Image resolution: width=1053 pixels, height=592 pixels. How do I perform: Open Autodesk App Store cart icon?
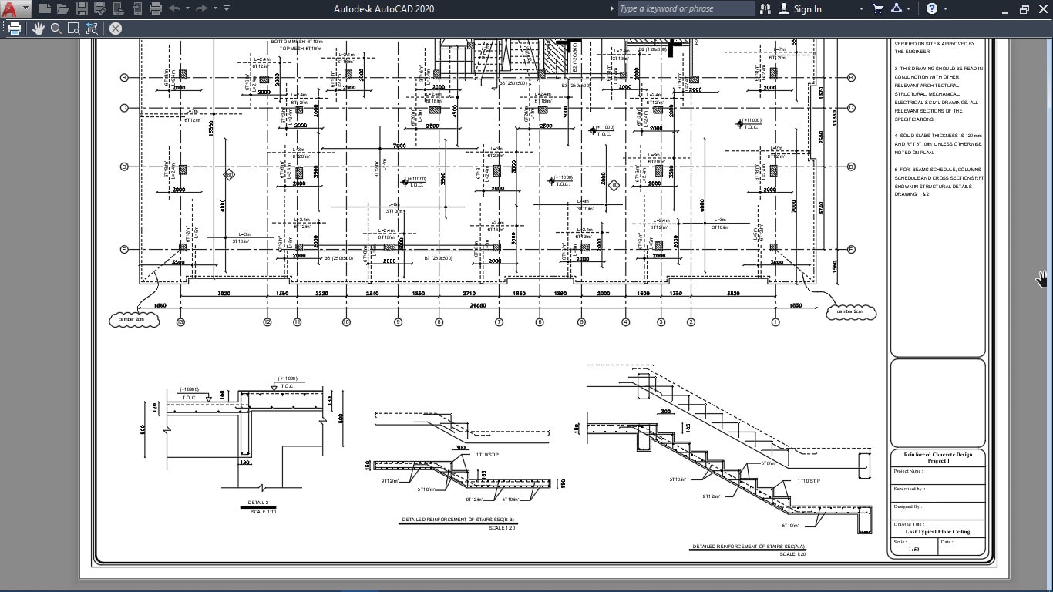point(877,8)
